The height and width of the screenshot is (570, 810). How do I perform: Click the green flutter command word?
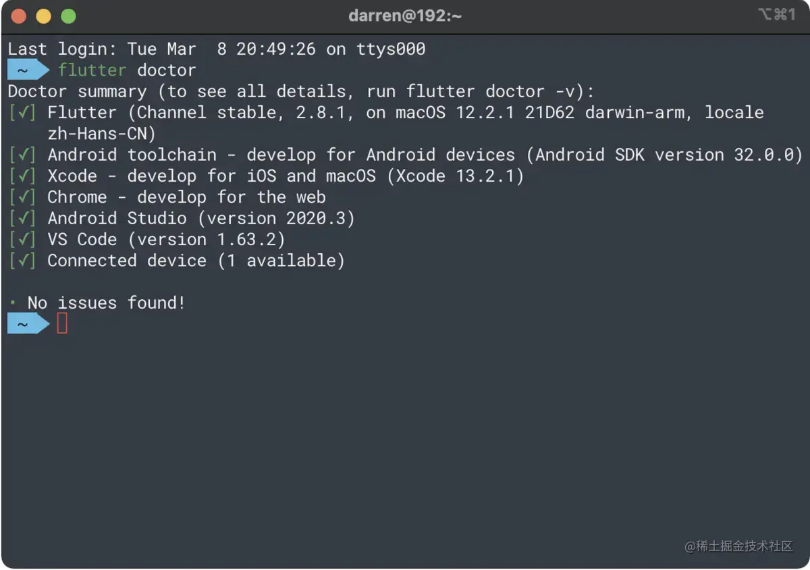pyautogui.click(x=92, y=70)
